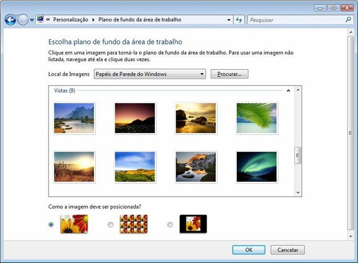Click the main window vertical scrollbar thumb
This screenshot has height=263, width=358.
tap(350, 133)
